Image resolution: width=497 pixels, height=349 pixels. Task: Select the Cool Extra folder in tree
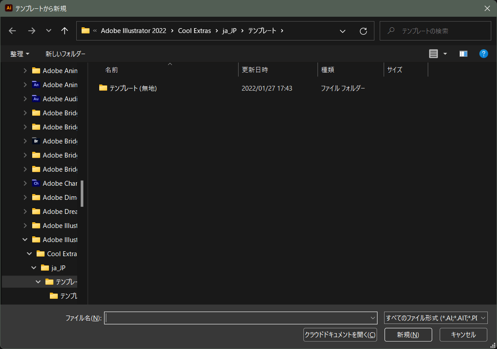[57, 254]
